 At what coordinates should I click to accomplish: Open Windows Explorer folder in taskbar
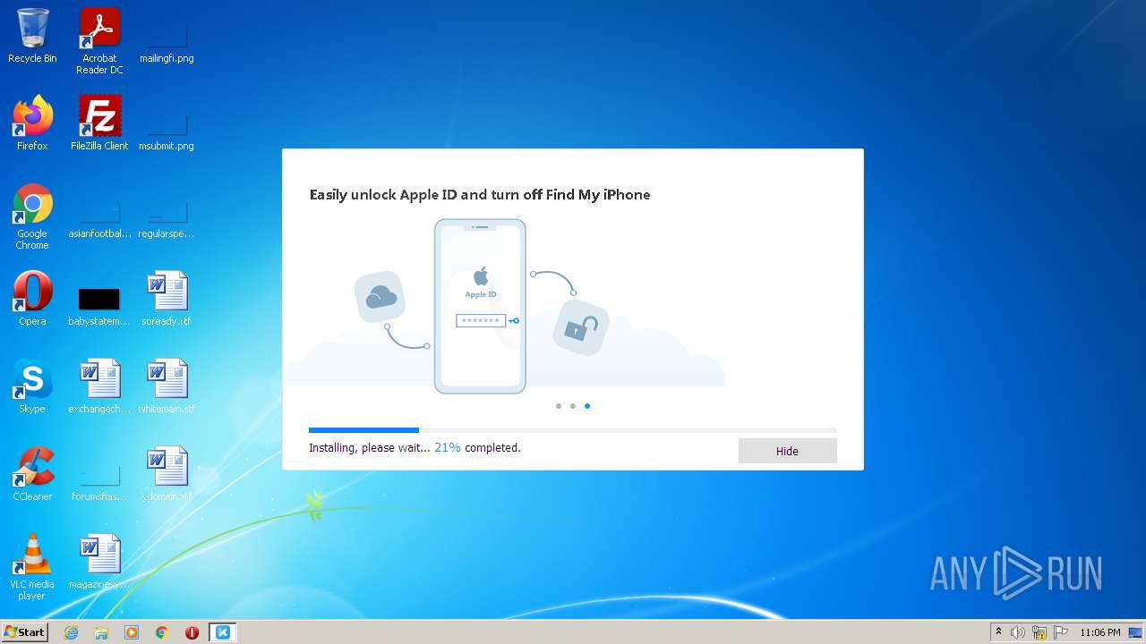click(x=101, y=632)
